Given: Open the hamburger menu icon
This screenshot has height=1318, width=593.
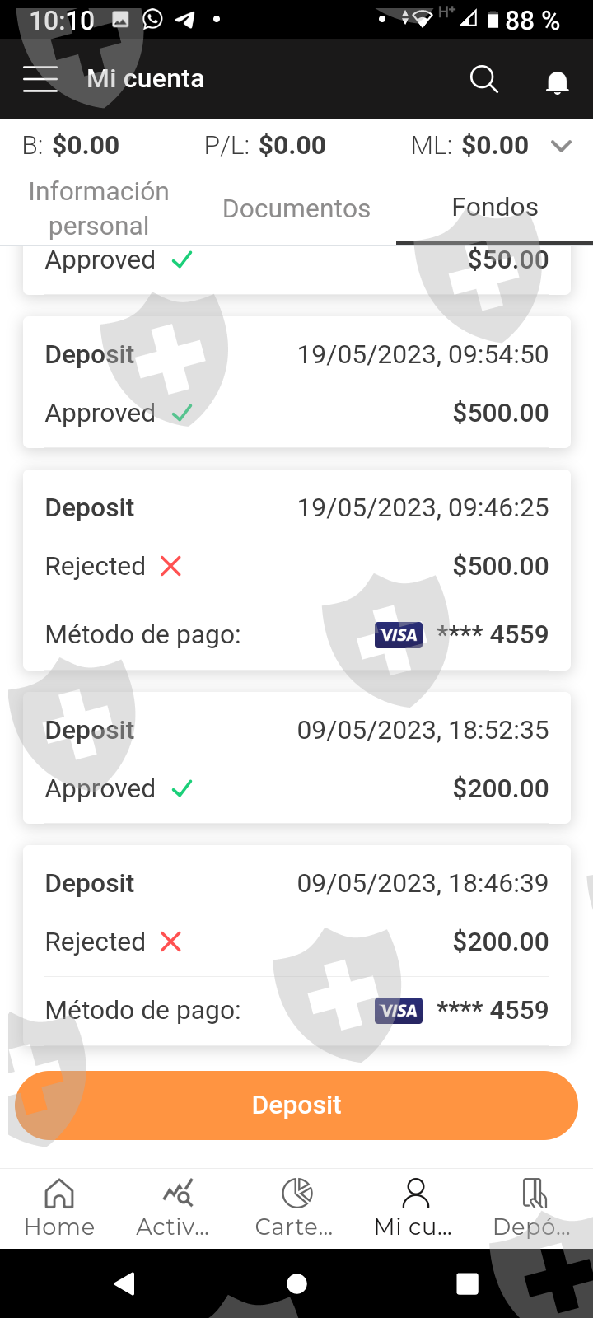Looking at the screenshot, I should [x=40, y=79].
